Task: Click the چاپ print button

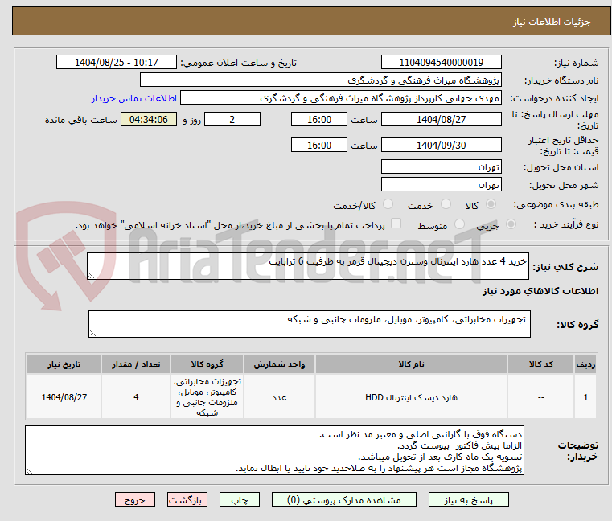Action: click(240, 499)
